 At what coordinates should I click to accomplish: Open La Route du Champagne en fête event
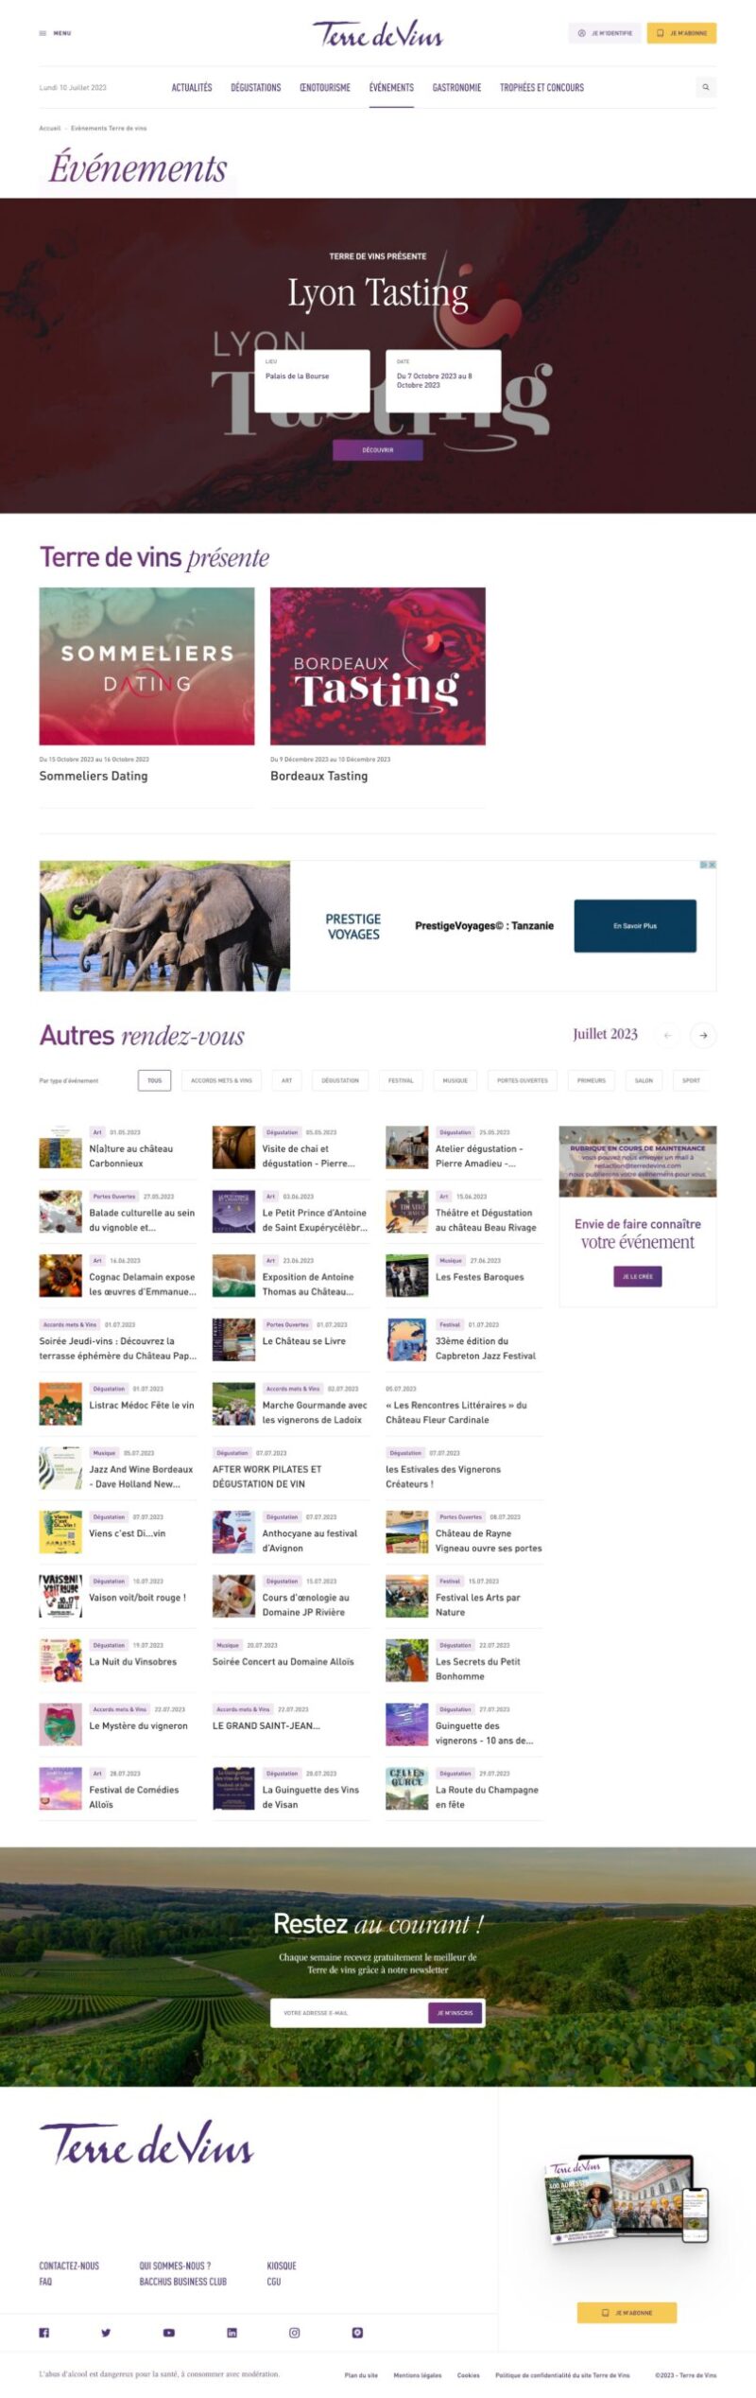(487, 1797)
